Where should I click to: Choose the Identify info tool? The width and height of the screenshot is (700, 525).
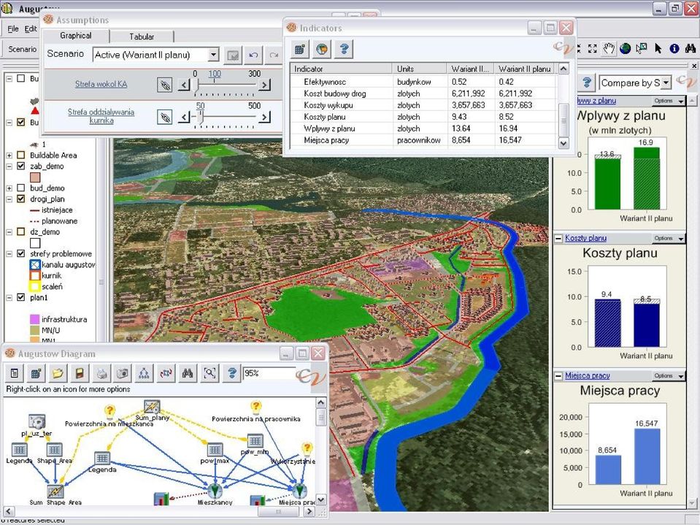674,48
